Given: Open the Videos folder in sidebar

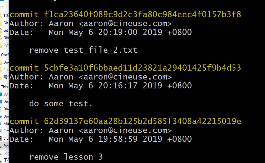Looking at the screenshot, I should tap(5, 138).
